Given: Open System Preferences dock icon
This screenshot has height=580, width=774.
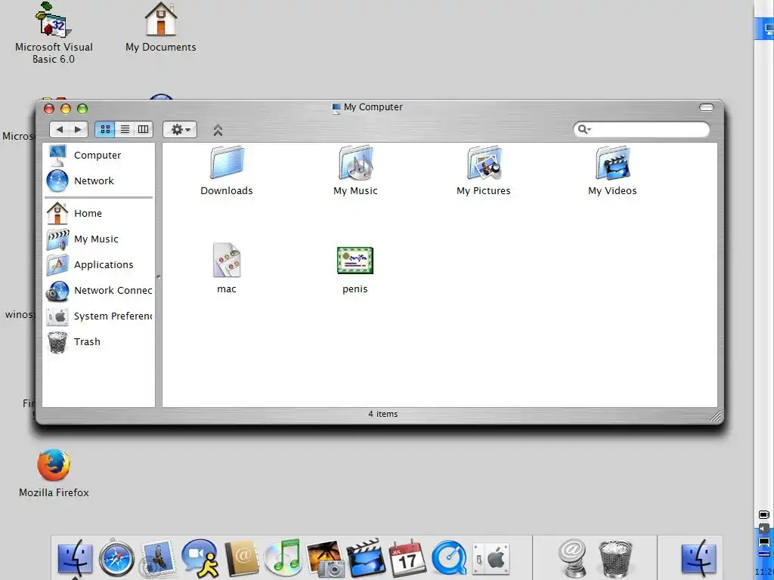Looking at the screenshot, I should tap(491, 559).
